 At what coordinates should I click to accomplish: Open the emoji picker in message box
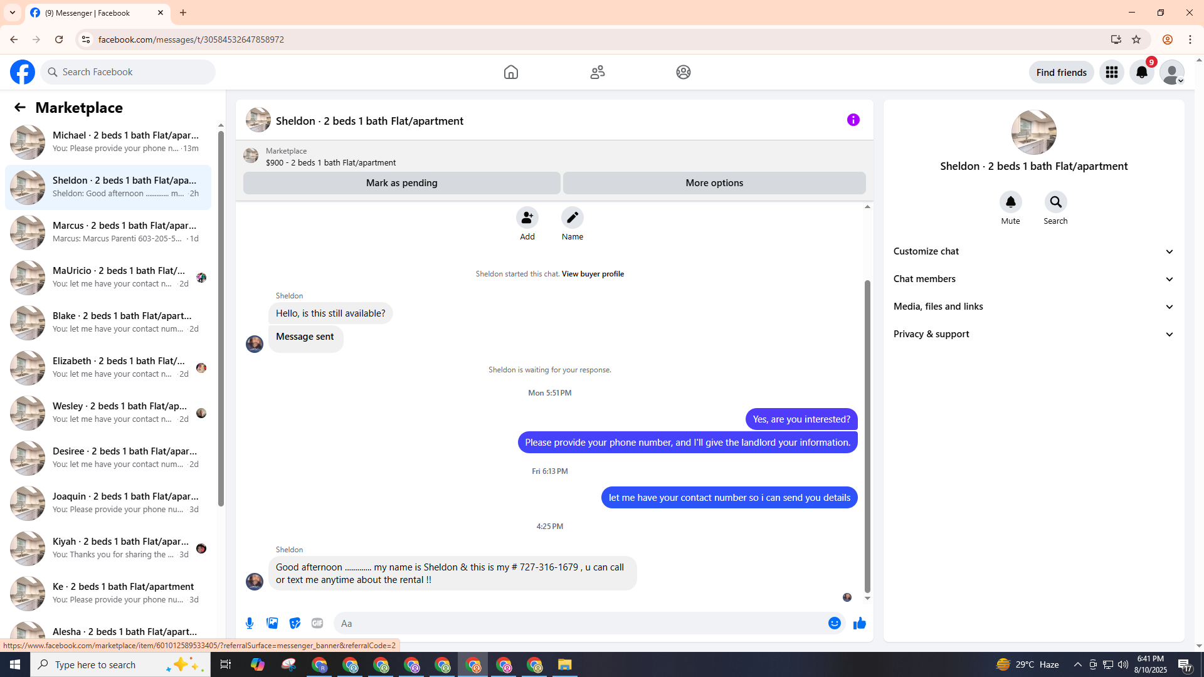(x=834, y=623)
